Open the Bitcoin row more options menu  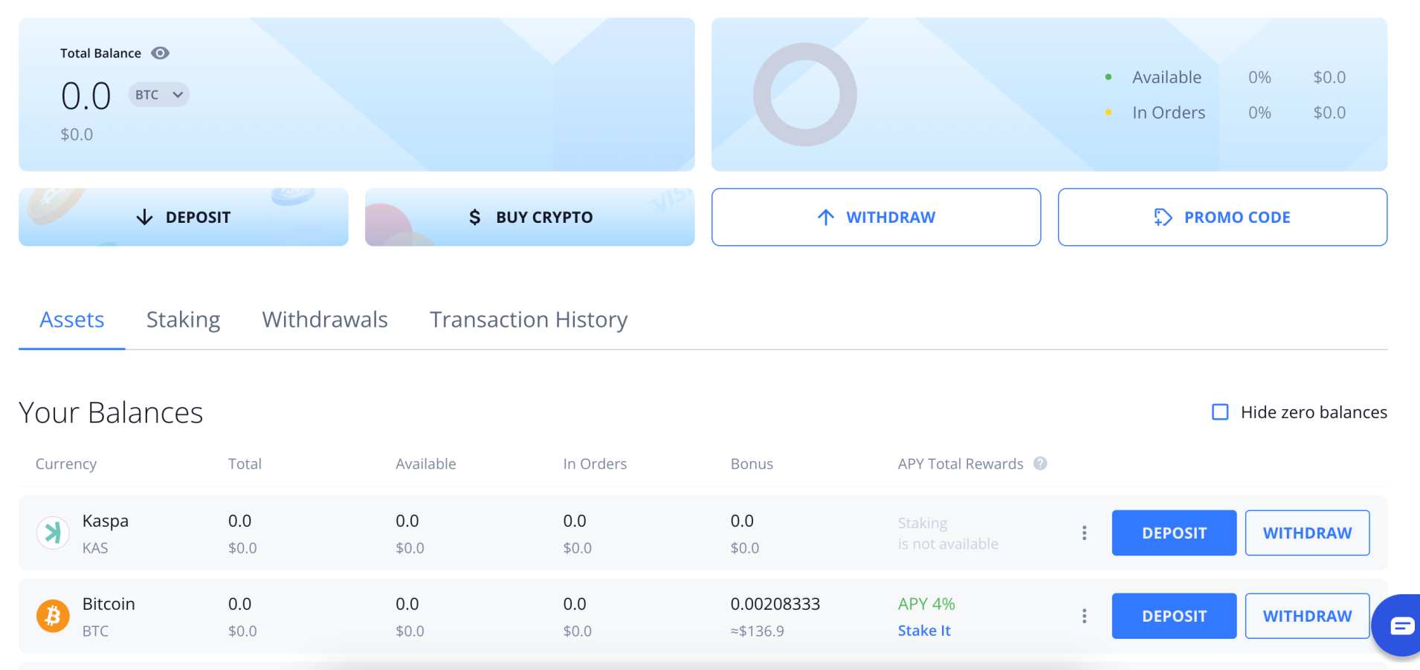(1084, 616)
